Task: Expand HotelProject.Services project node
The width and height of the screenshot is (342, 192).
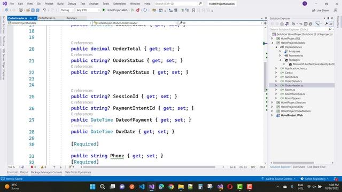Action: pyautogui.click(x=272, y=102)
